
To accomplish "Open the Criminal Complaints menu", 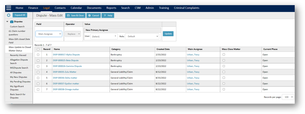I will (186, 8).
